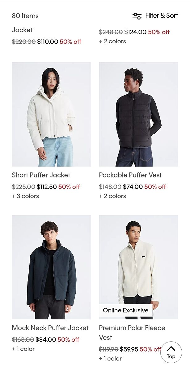Open the Short Puffer Jacket title link
This screenshot has width=190, height=371.
coord(41,175)
